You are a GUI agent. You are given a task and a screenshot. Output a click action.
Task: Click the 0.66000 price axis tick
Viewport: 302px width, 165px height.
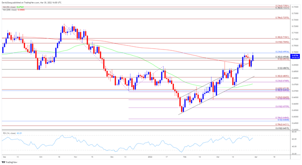[295, 104]
